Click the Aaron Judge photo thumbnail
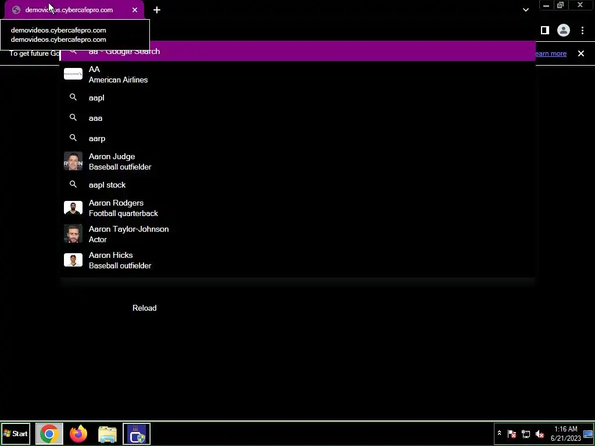 click(x=73, y=161)
